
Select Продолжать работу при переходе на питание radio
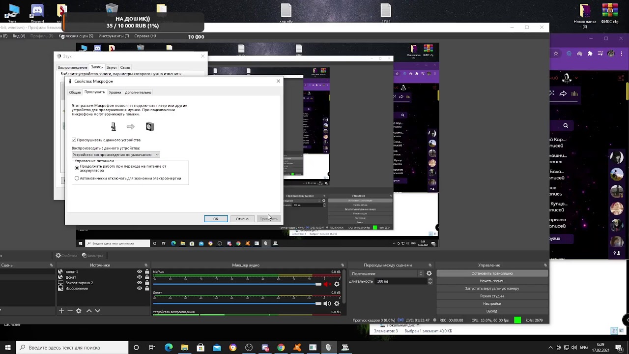pyautogui.click(x=77, y=168)
